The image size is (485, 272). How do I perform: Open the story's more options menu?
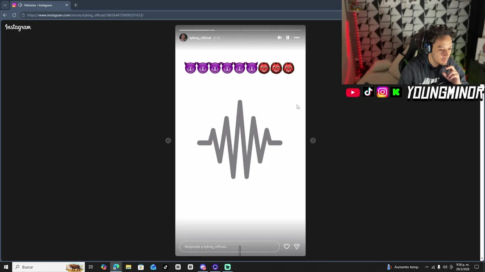click(x=297, y=37)
